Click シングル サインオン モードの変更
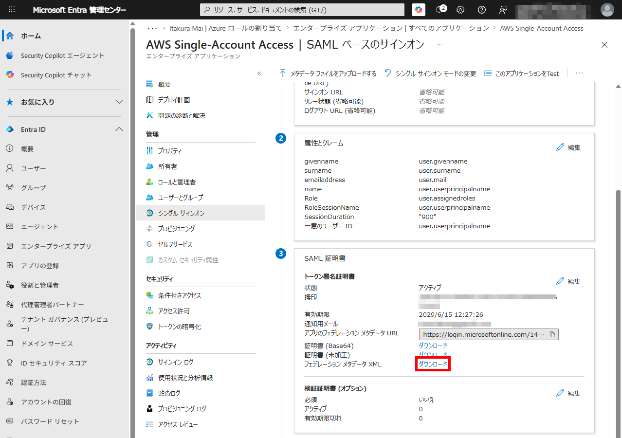 (430, 73)
